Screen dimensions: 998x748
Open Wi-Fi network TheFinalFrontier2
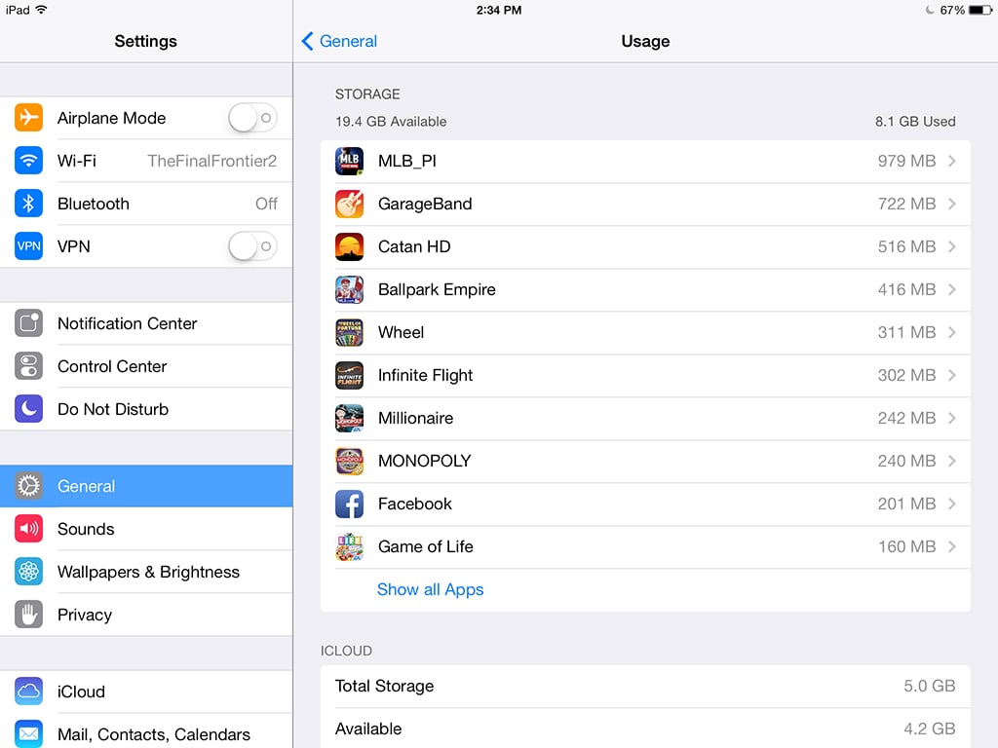(x=146, y=161)
